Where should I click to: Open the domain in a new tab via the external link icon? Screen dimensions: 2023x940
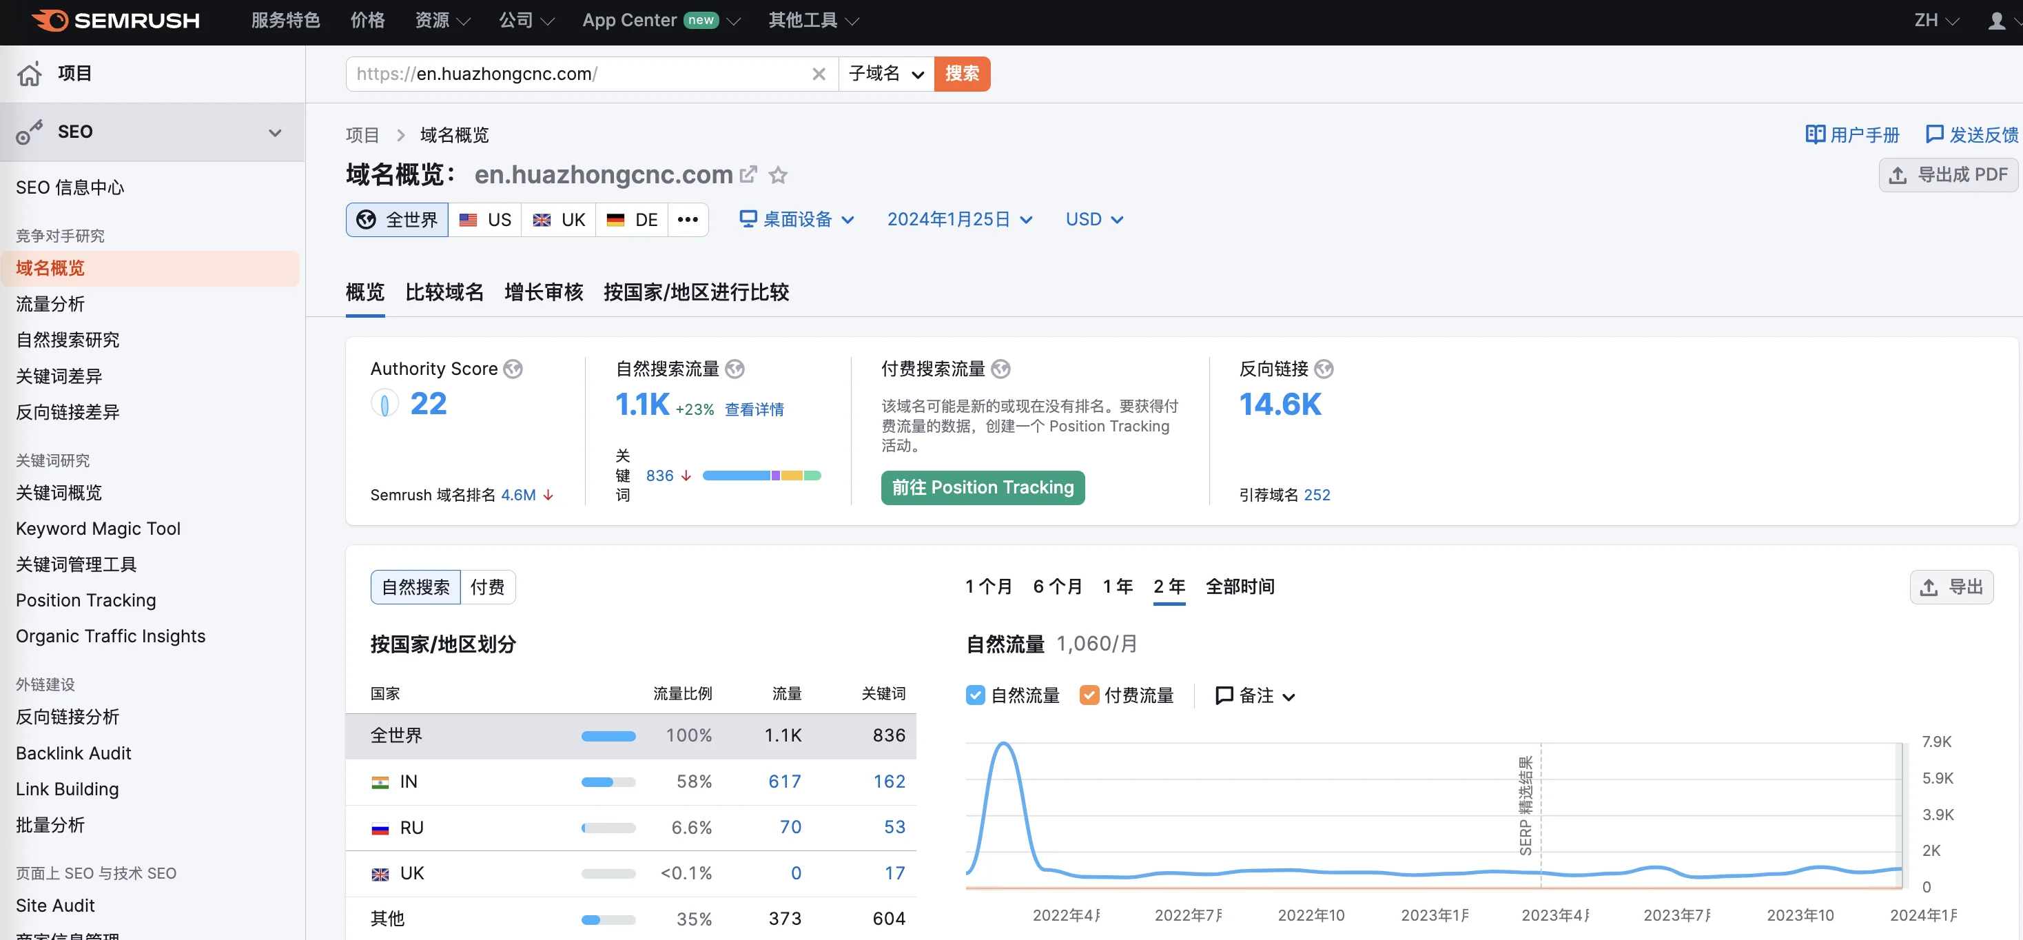click(x=748, y=174)
